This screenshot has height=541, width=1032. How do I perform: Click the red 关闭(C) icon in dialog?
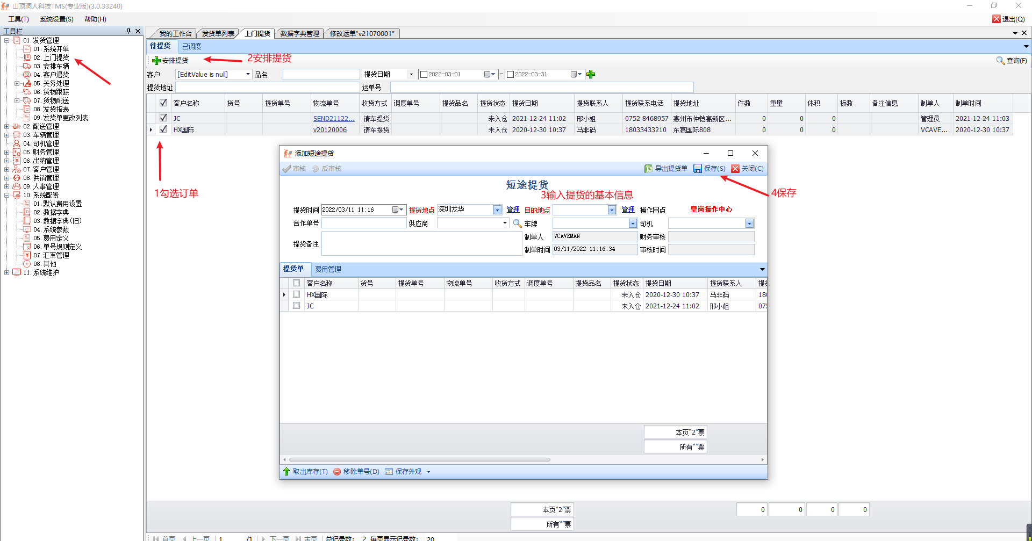pyautogui.click(x=735, y=169)
